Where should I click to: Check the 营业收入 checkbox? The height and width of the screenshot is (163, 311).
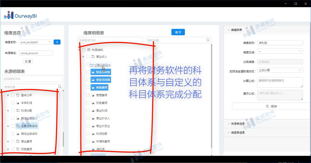coord(88,57)
